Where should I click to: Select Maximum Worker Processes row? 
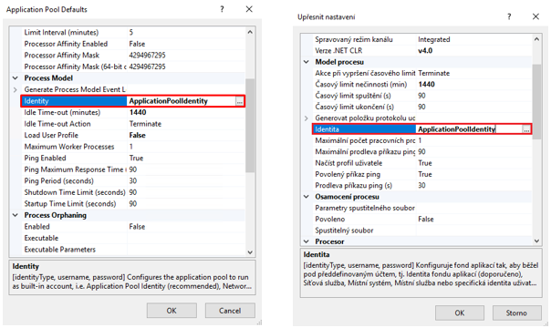coord(133,147)
